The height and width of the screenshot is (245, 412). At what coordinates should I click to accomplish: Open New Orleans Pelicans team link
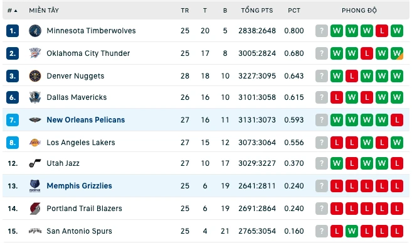click(x=86, y=120)
